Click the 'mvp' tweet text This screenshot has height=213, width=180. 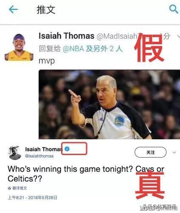47,61
